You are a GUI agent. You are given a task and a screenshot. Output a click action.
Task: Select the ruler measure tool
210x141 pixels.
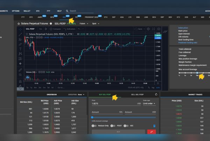pos(20,70)
